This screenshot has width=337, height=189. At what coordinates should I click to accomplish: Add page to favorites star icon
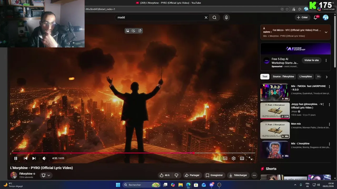(287, 9)
